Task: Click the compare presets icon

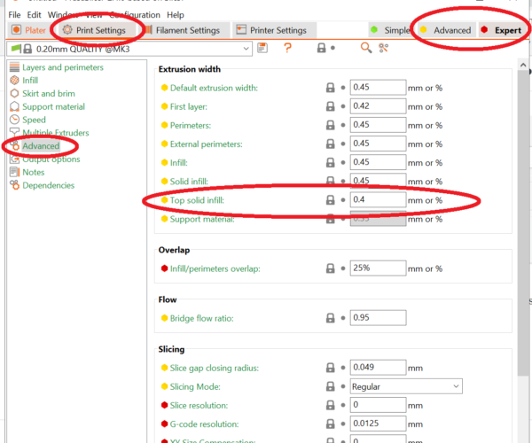Action: (383, 48)
